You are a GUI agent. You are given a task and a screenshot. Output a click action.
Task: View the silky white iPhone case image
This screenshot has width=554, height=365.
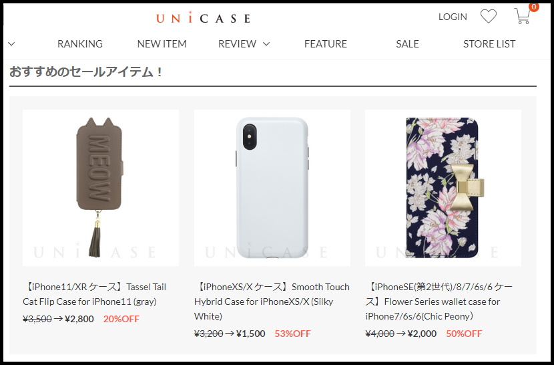pos(272,188)
